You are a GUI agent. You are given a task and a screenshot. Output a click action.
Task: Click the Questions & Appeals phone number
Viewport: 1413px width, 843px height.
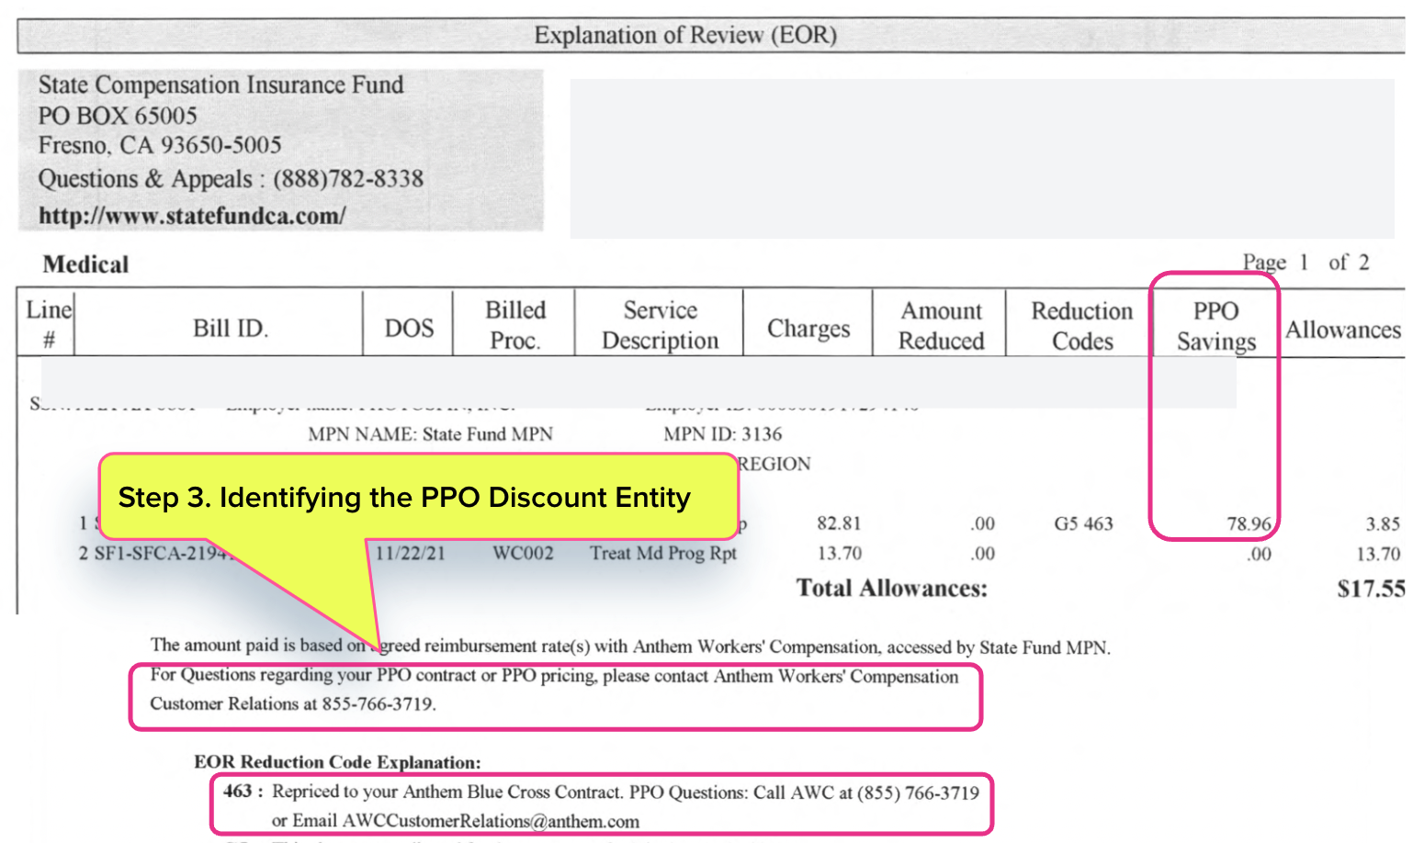click(x=347, y=178)
